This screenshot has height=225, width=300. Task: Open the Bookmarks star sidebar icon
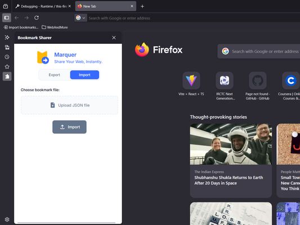(7, 67)
